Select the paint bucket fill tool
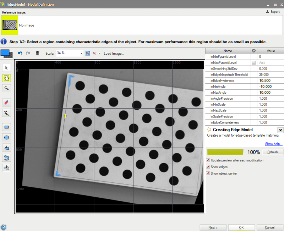The width and height of the screenshot is (284, 231). pos(6,168)
